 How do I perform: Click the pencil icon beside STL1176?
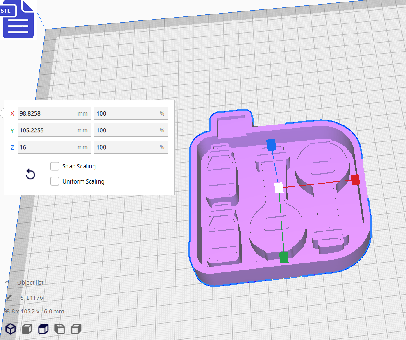(9, 298)
